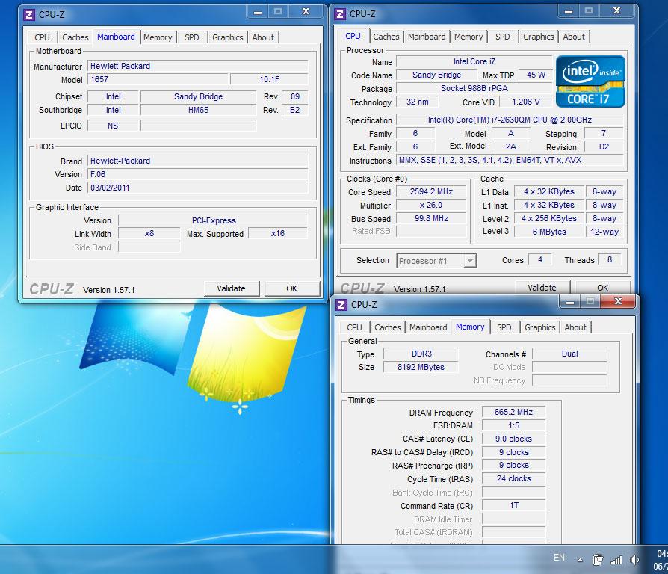Click the Cycle Time 24 clocks value
Viewport: 668px width, 574px height.
(514, 478)
